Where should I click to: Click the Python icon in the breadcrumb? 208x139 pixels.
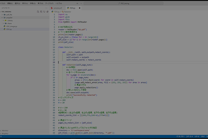[x=53, y=12]
